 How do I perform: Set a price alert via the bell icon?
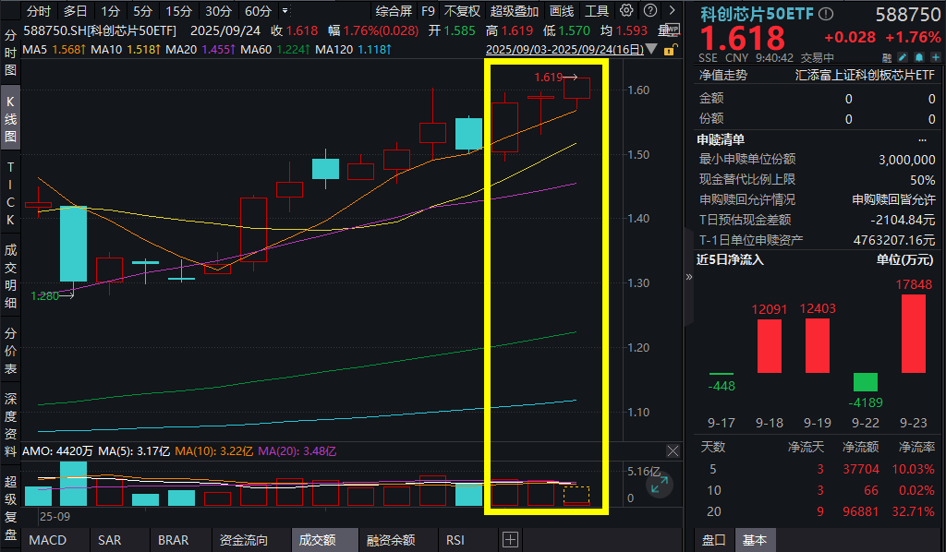pos(920,57)
